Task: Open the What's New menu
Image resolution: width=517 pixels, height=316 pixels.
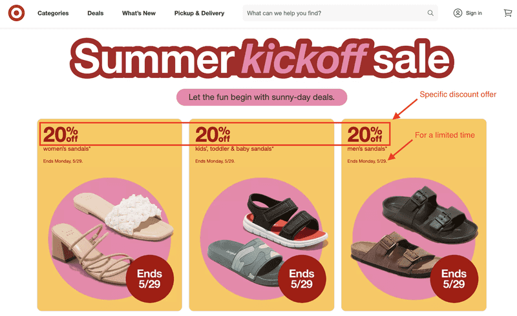Action: point(139,13)
